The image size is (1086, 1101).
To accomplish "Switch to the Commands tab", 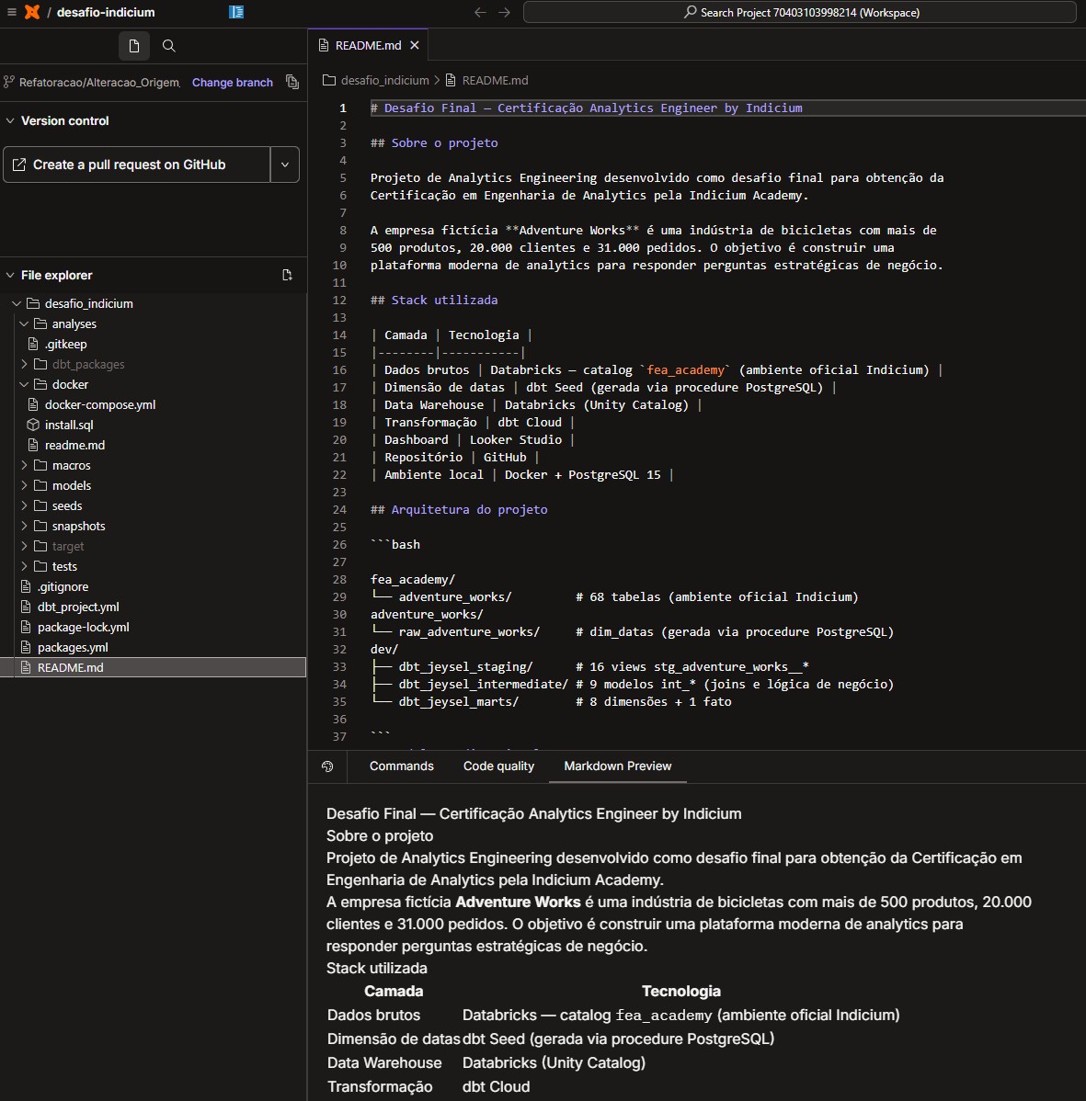I will click(402, 766).
